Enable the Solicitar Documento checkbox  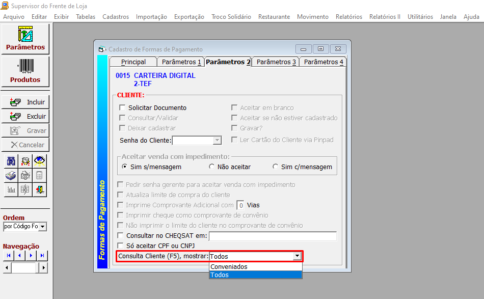pyautogui.click(x=123, y=107)
